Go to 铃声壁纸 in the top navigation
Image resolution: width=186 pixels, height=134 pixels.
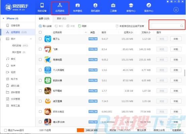point(78,8)
